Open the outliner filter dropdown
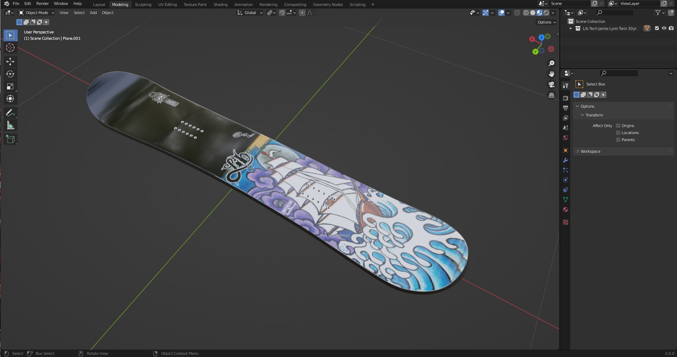This screenshot has width=677, height=357. (x=660, y=13)
